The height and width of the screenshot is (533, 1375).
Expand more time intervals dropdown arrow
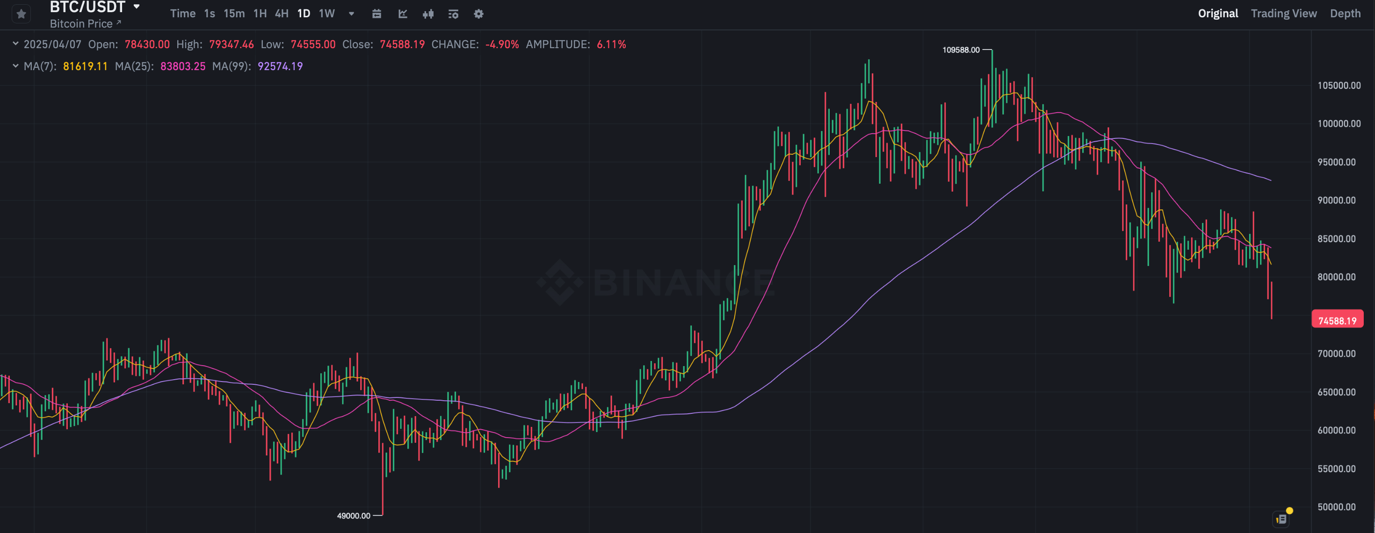(351, 14)
